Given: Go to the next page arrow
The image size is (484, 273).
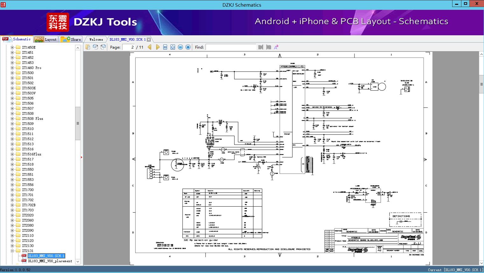Looking at the screenshot, I should click(158, 47).
